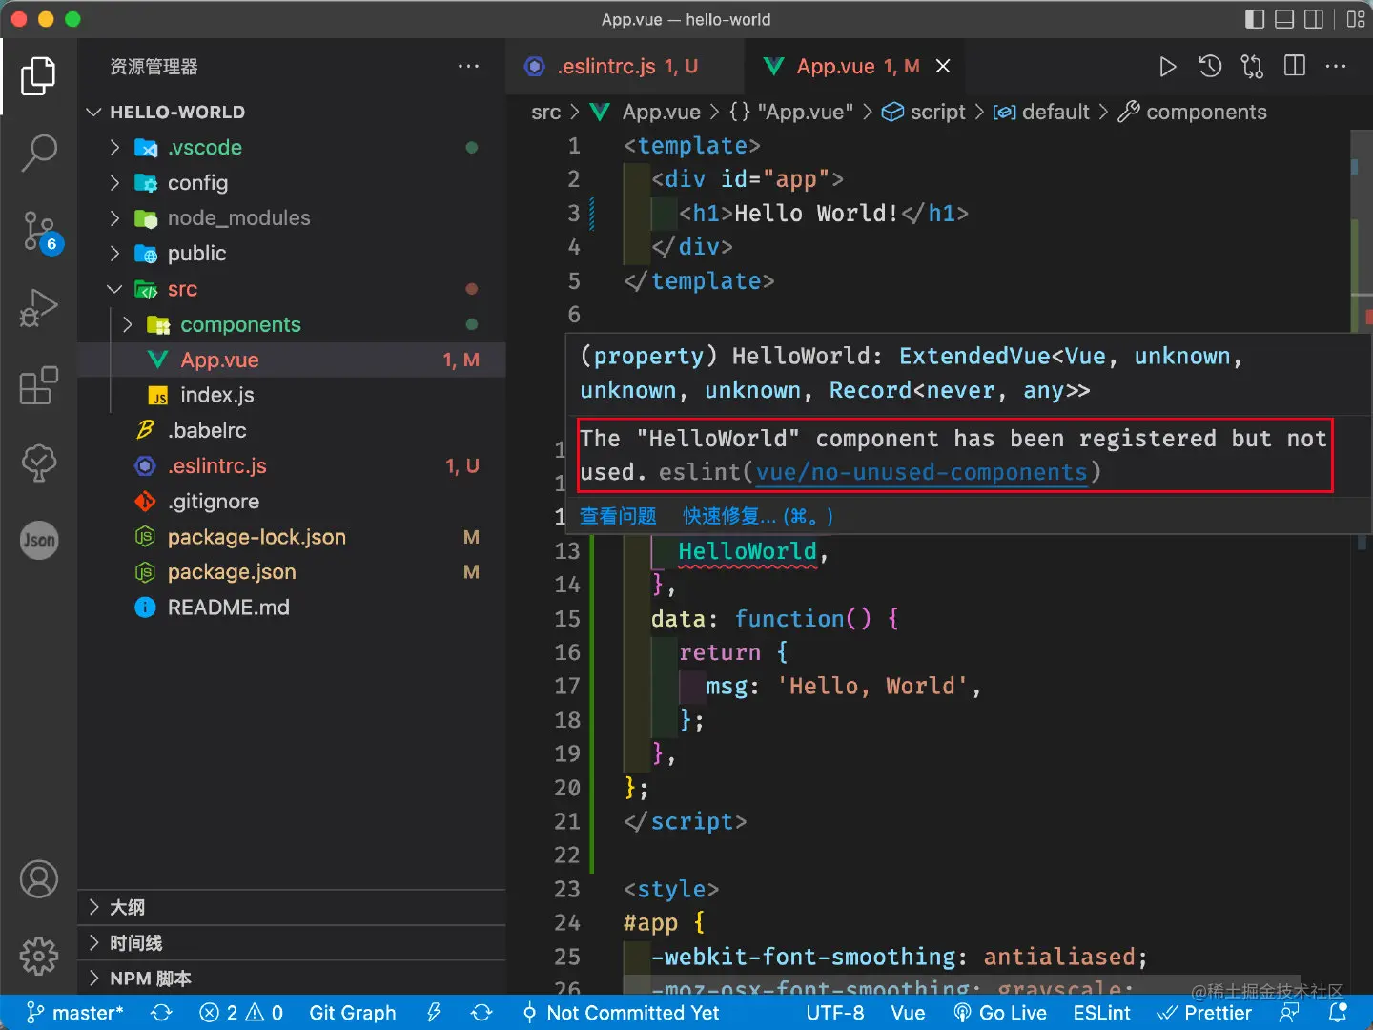Click script breadcrumb segment

(x=924, y=113)
